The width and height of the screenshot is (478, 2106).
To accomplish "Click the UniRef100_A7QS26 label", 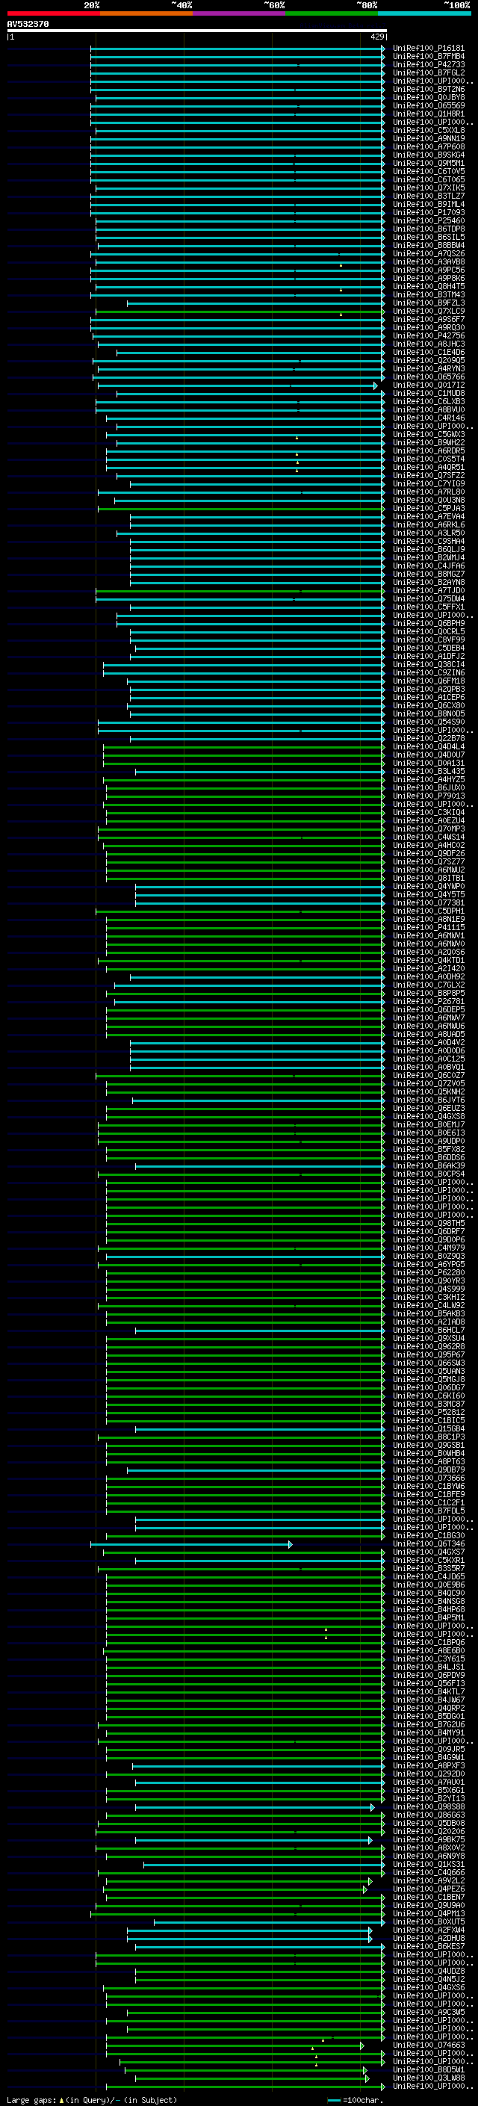I will coord(428,253).
